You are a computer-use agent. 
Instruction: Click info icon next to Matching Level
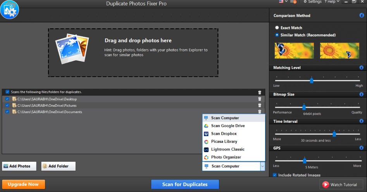pos(362,68)
